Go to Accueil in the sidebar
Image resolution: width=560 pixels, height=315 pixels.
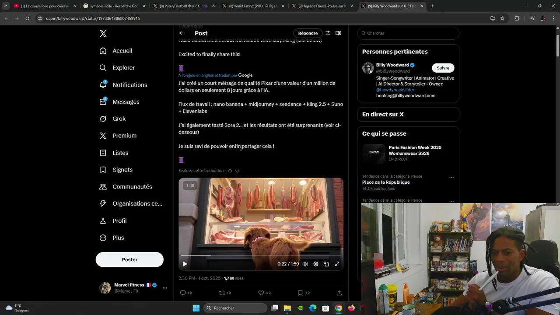[x=116, y=51]
